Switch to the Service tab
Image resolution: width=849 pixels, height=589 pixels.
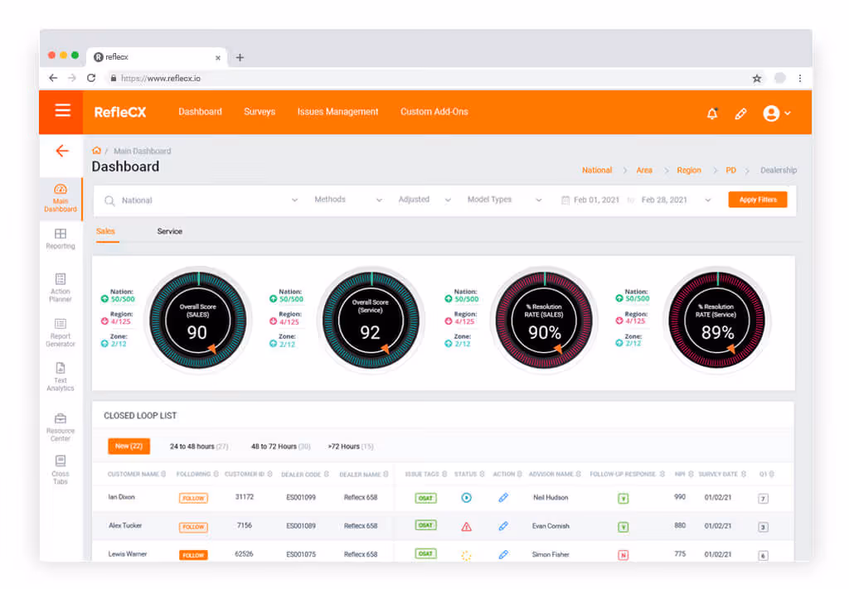tap(169, 231)
